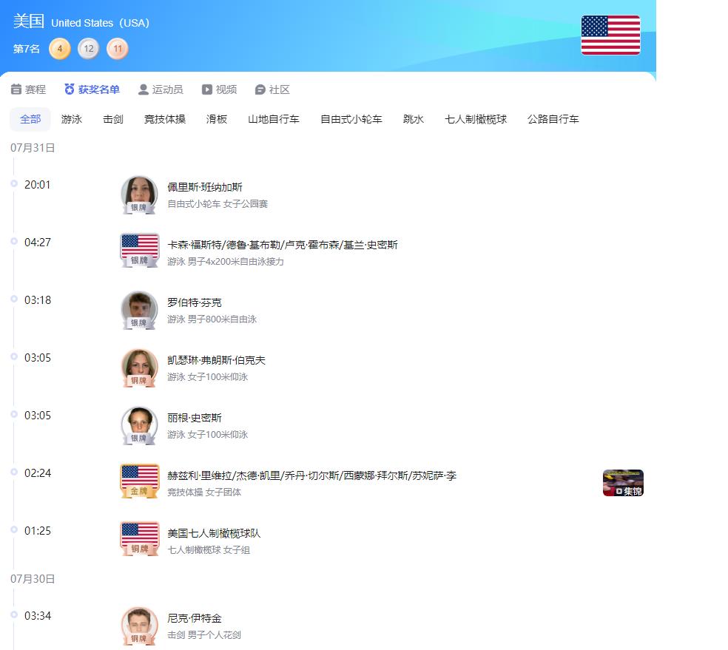Click the 第7名 ranking label

tap(27, 49)
